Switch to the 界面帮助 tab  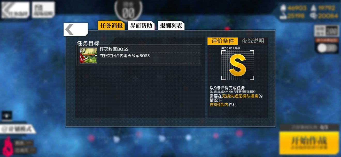pos(141,26)
